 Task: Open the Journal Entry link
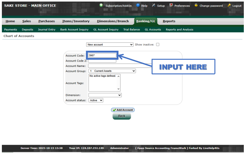tap(47, 30)
